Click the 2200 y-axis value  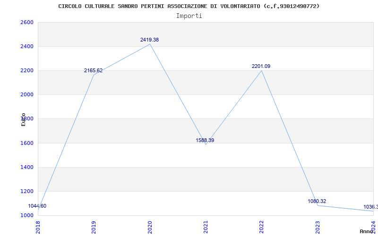pos(27,70)
